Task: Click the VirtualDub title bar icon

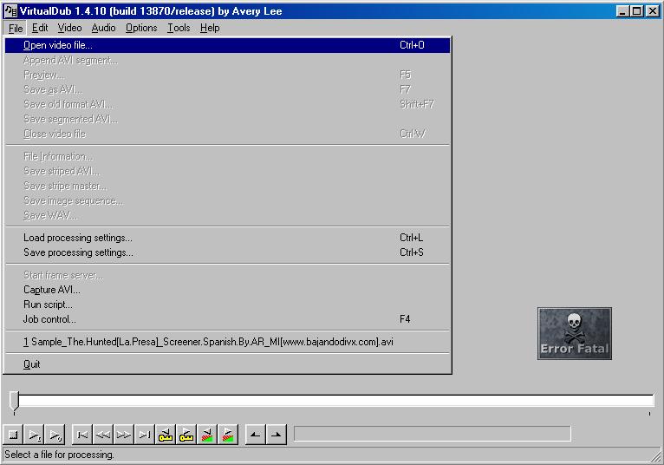Action: [x=10, y=11]
